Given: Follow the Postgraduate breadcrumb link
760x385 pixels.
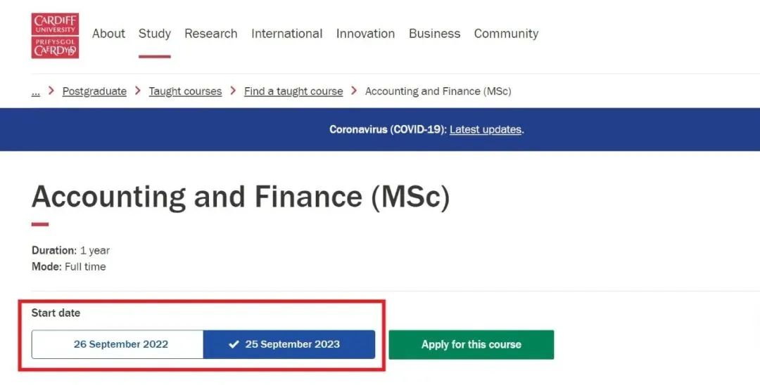Looking at the screenshot, I should pos(94,91).
